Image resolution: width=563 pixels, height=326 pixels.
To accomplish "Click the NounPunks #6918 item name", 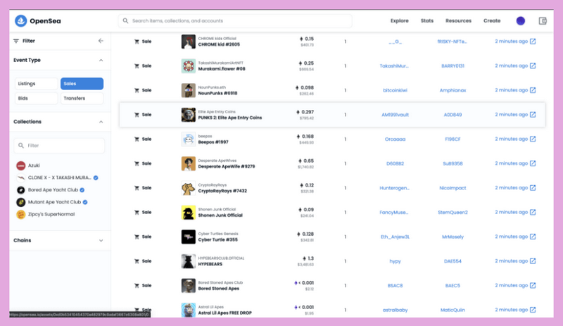I will tap(217, 93).
